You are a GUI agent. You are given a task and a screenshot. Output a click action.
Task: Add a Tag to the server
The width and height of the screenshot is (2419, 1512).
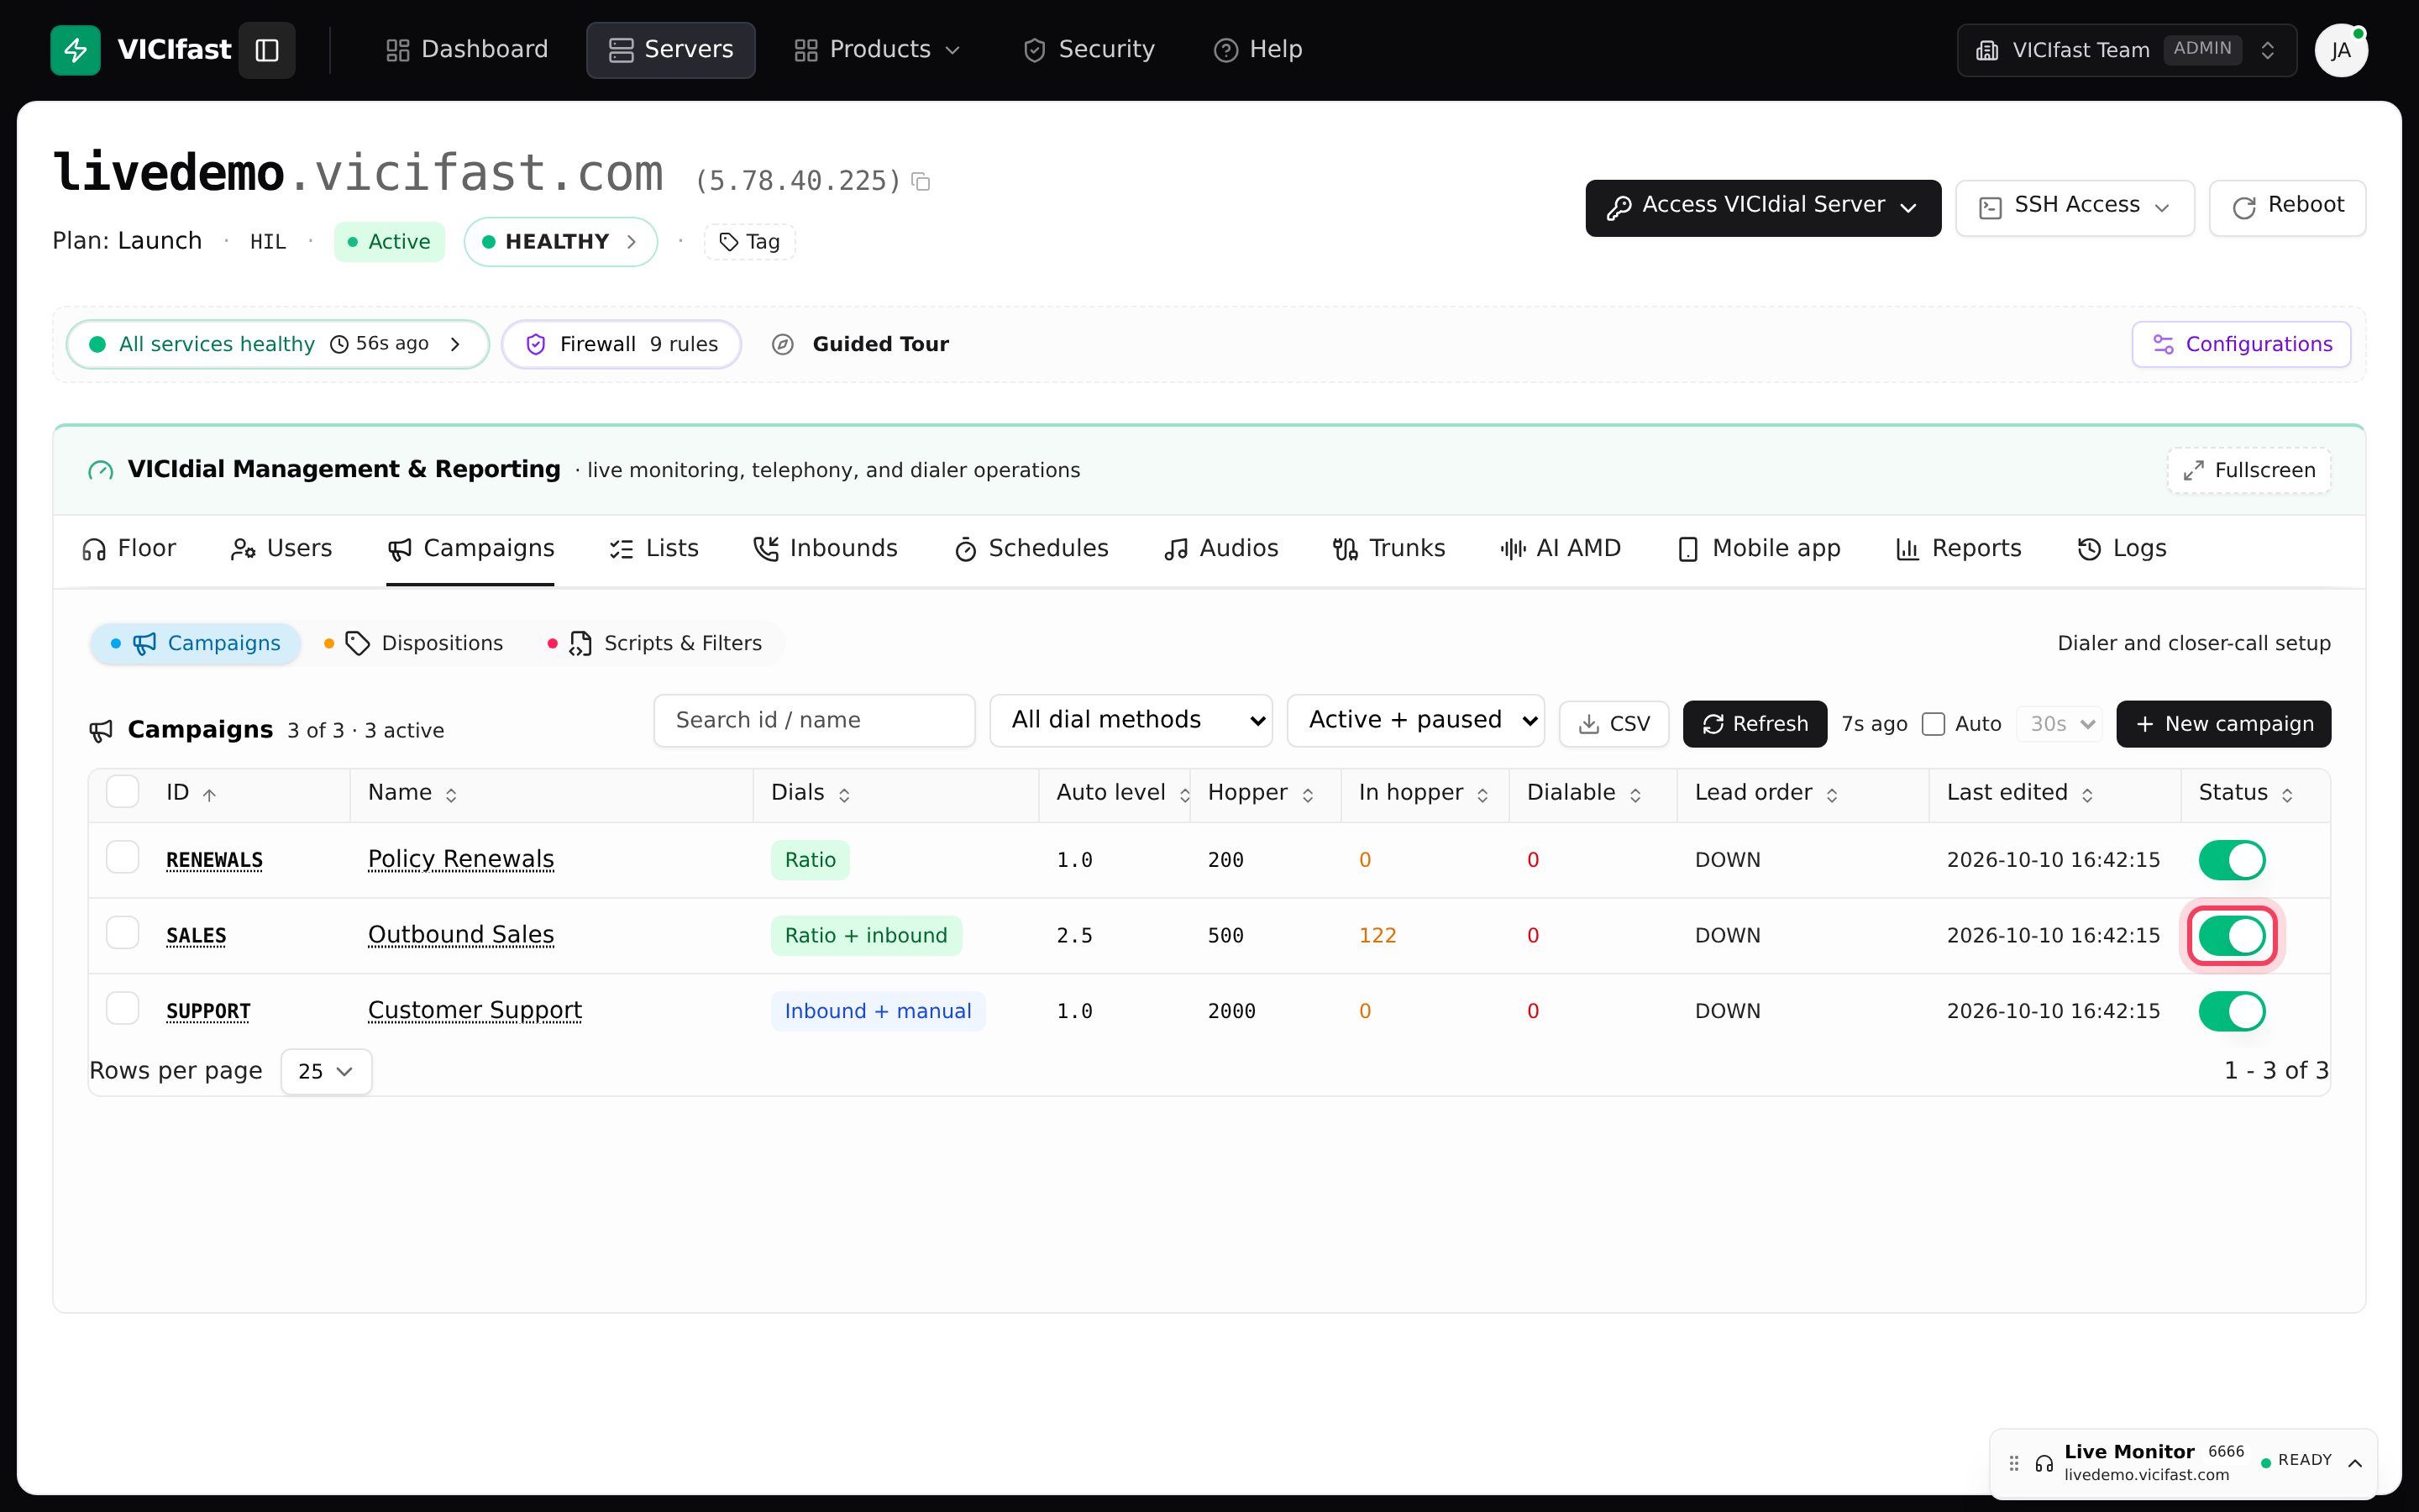pyautogui.click(x=750, y=242)
